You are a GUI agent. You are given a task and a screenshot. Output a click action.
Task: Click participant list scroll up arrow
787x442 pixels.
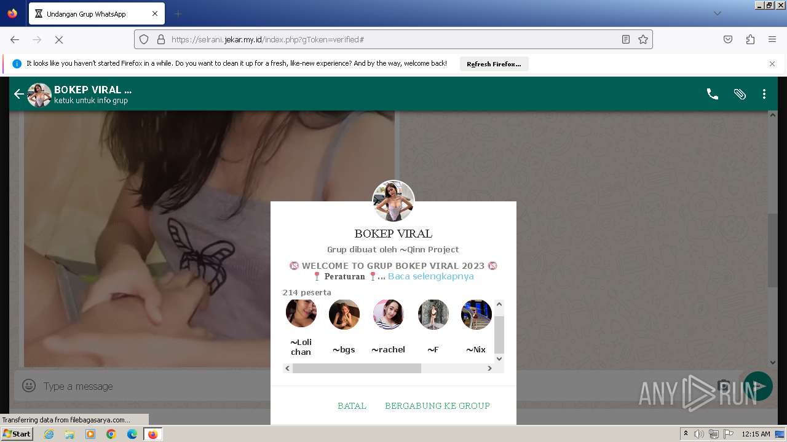(499, 304)
